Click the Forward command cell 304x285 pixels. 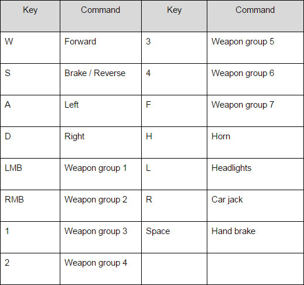coord(101,47)
